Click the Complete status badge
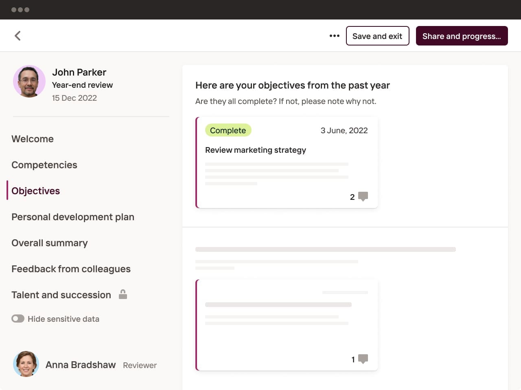 [x=228, y=130]
